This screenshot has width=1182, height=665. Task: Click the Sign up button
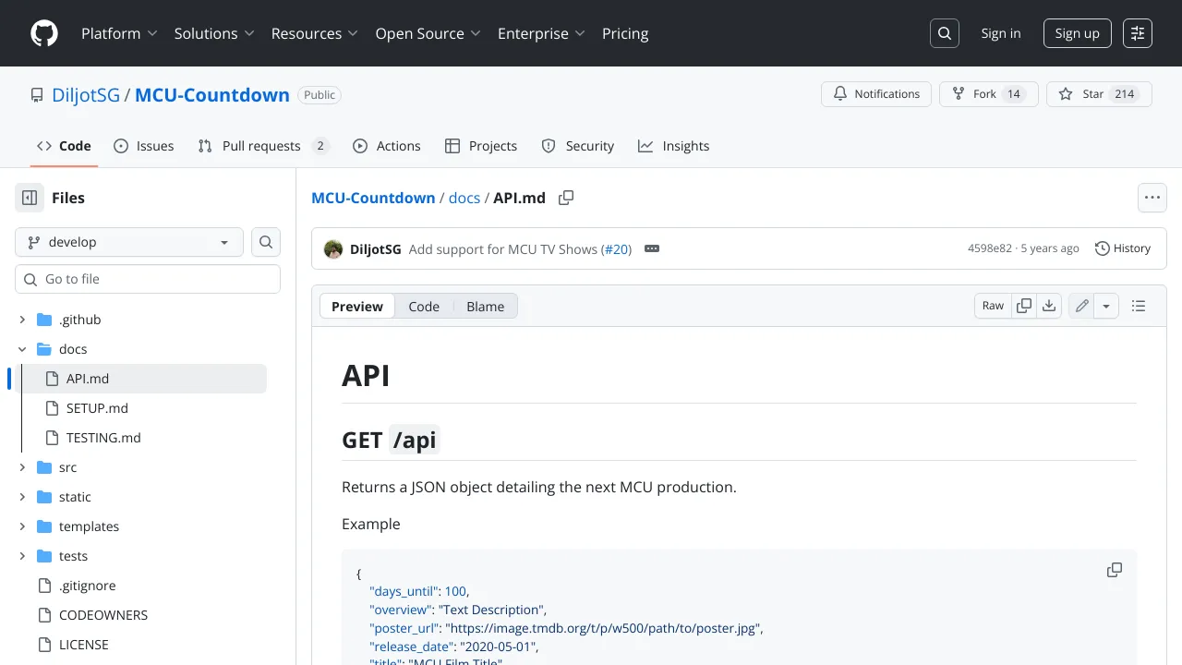pos(1078,33)
